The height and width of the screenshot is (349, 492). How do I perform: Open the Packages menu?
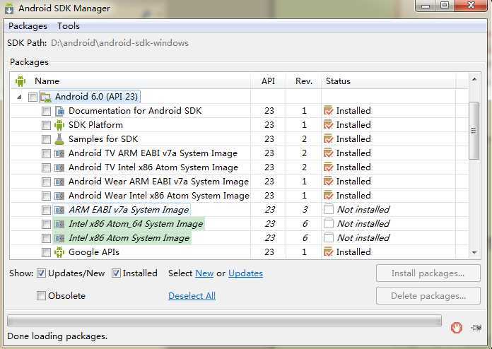[28, 26]
